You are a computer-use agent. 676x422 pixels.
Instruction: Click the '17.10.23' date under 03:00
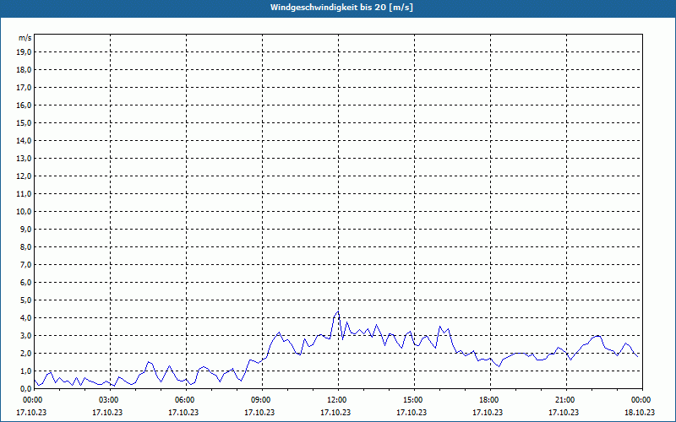tap(107, 412)
